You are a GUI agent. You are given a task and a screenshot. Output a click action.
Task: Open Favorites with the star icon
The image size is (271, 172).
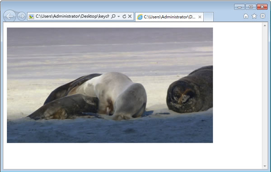pyautogui.click(x=254, y=16)
